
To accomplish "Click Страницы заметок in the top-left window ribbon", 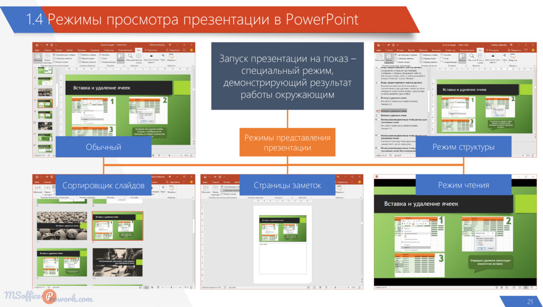I will click(x=63, y=58).
